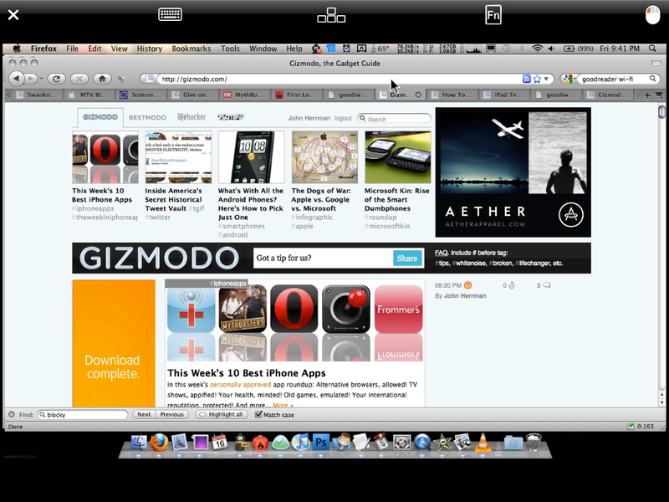
Task: Enable the Match case checkbox
Action: coord(258,414)
